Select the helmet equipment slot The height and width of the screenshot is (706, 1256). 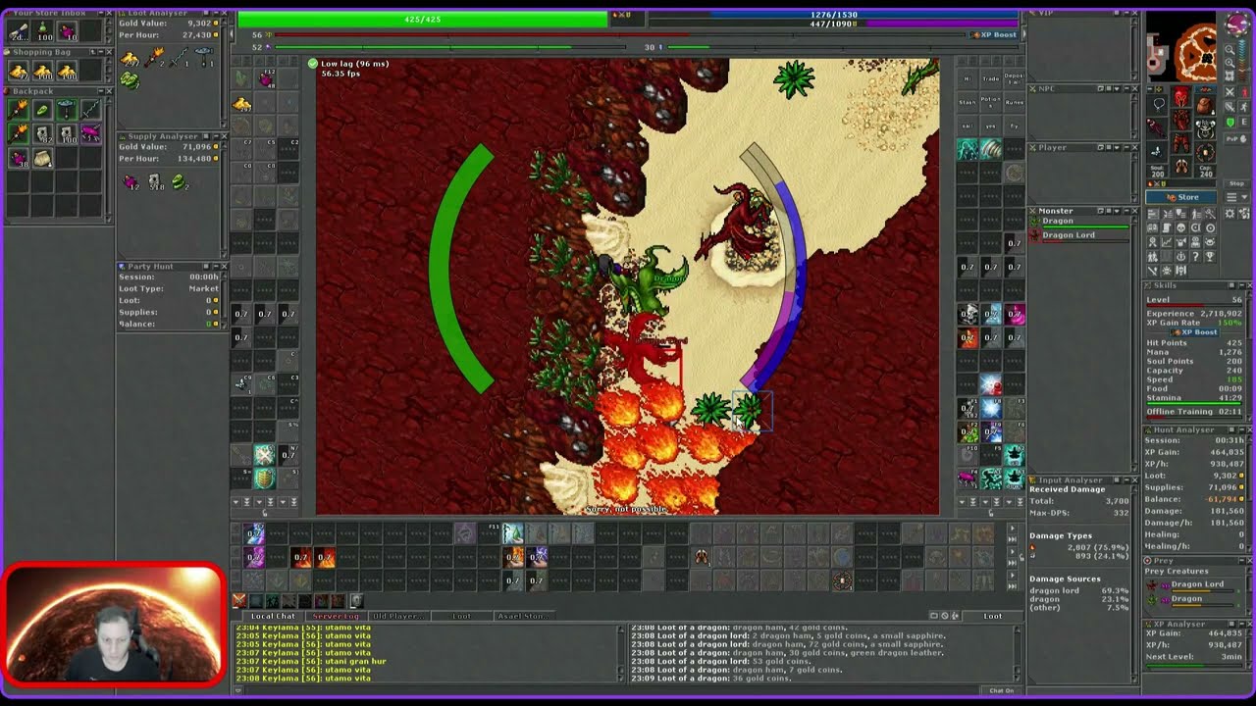[x=1181, y=98]
